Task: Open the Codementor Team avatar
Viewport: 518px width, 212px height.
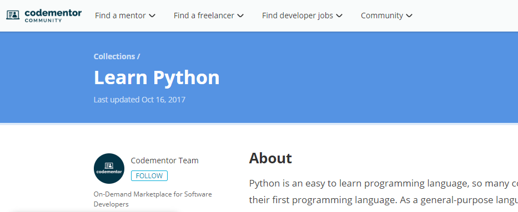Action: (109, 168)
